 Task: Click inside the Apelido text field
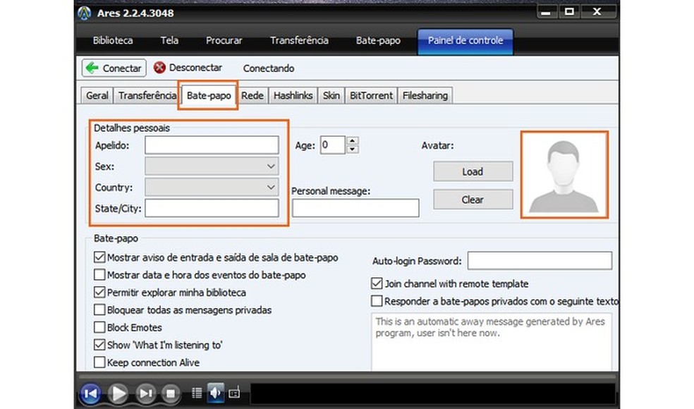click(x=212, y=145)
